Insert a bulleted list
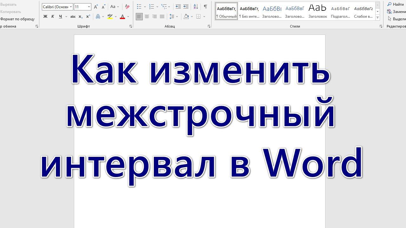This screenshot has height=228, width=406. [x=139, y=7]
